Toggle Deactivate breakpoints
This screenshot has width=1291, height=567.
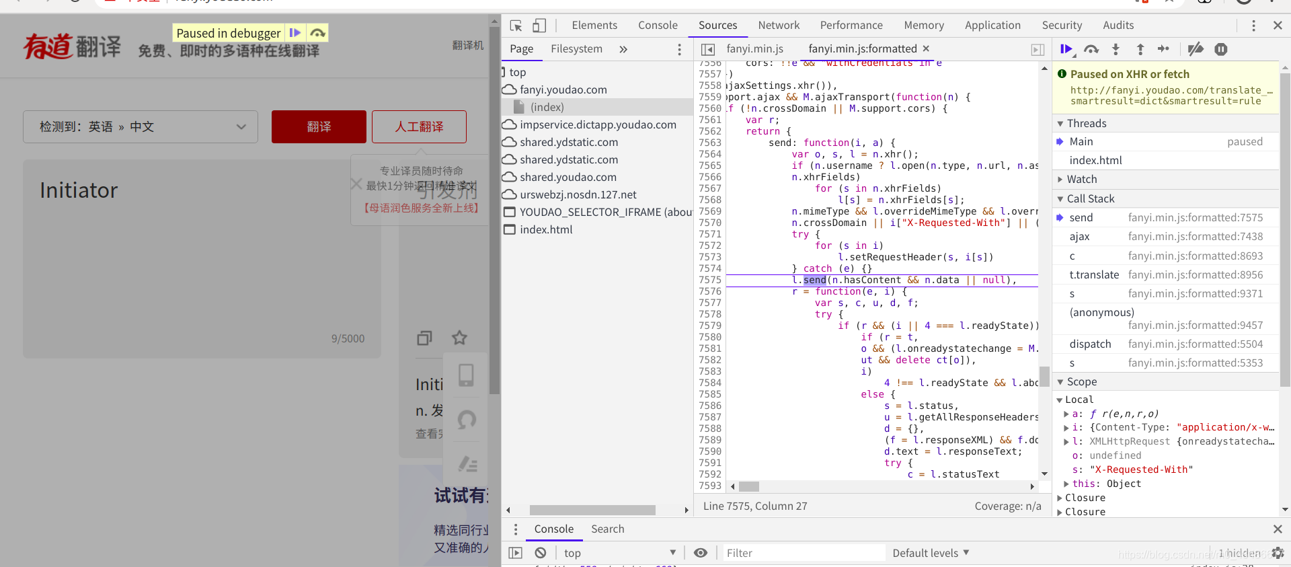click(x=1196, y=49)
